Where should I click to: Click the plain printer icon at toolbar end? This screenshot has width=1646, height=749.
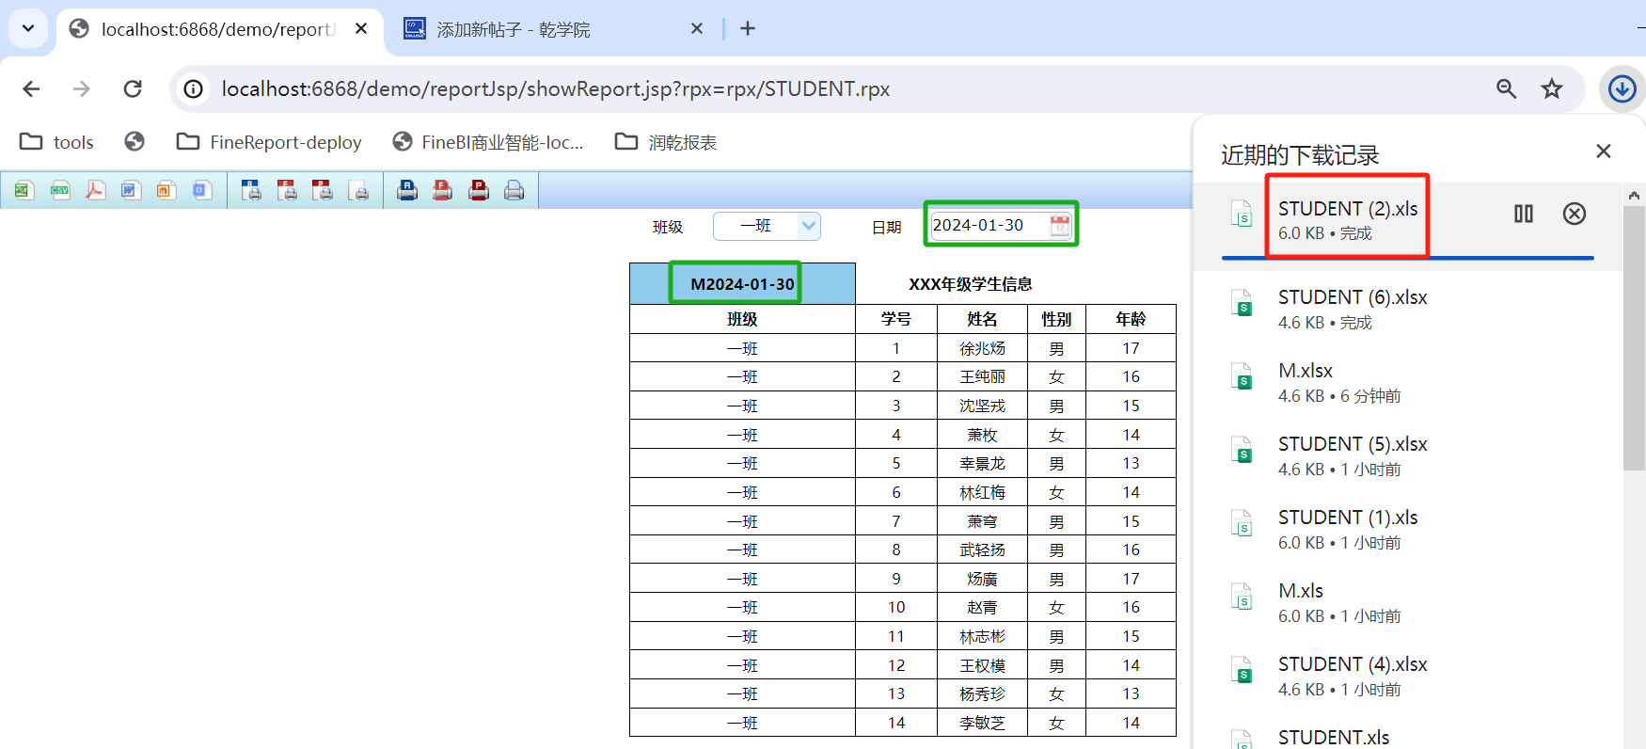pos(514,191)
